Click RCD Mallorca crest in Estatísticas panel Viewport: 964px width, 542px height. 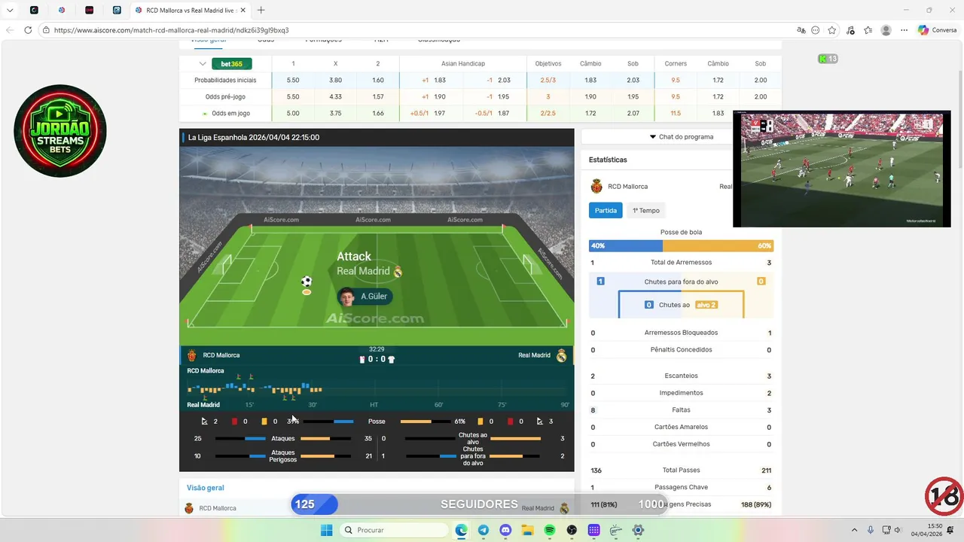click(x=596, y=187)
